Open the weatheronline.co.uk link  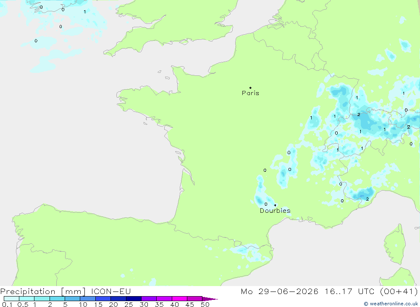click(x=391, y=304)
